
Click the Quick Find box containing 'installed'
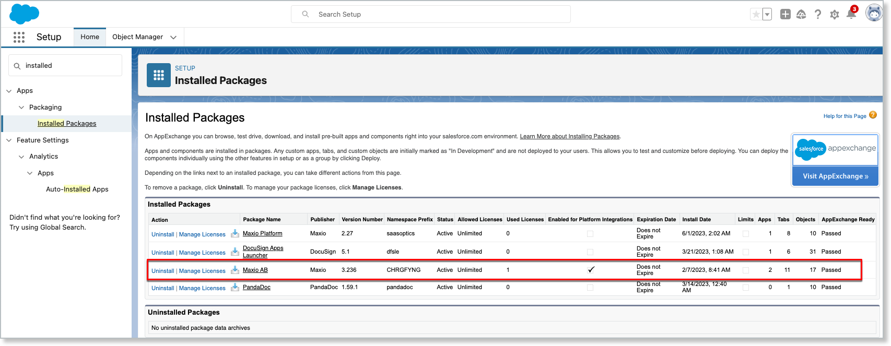pos(65,66)
